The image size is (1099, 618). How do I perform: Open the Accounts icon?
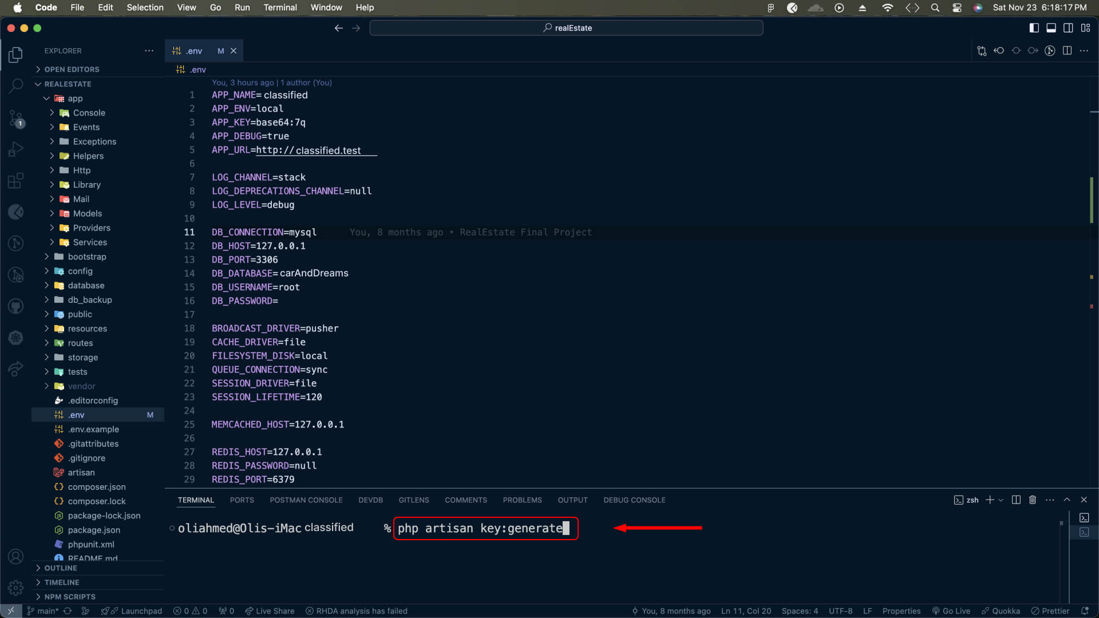[x=15, y=556]
